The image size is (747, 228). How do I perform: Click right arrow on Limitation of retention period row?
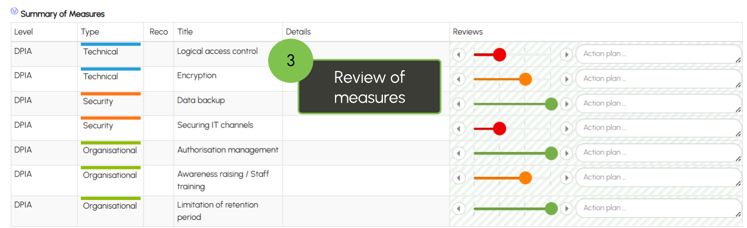[x=566, y=209]
